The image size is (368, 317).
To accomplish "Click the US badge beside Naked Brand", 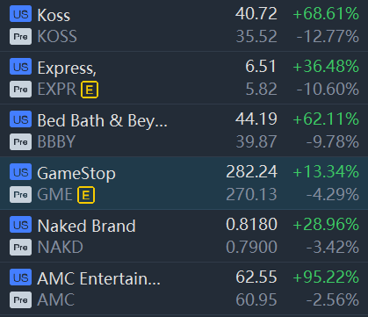I will pos(20,225).
